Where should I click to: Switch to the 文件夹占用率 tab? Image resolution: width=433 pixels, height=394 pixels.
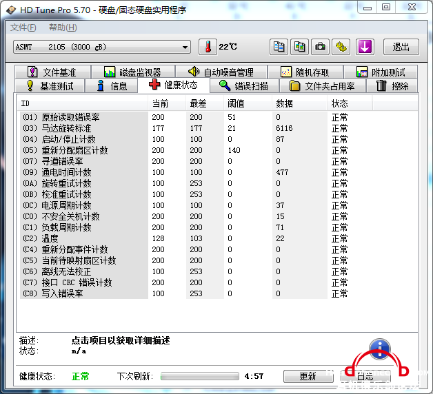(x=323, y=86)
